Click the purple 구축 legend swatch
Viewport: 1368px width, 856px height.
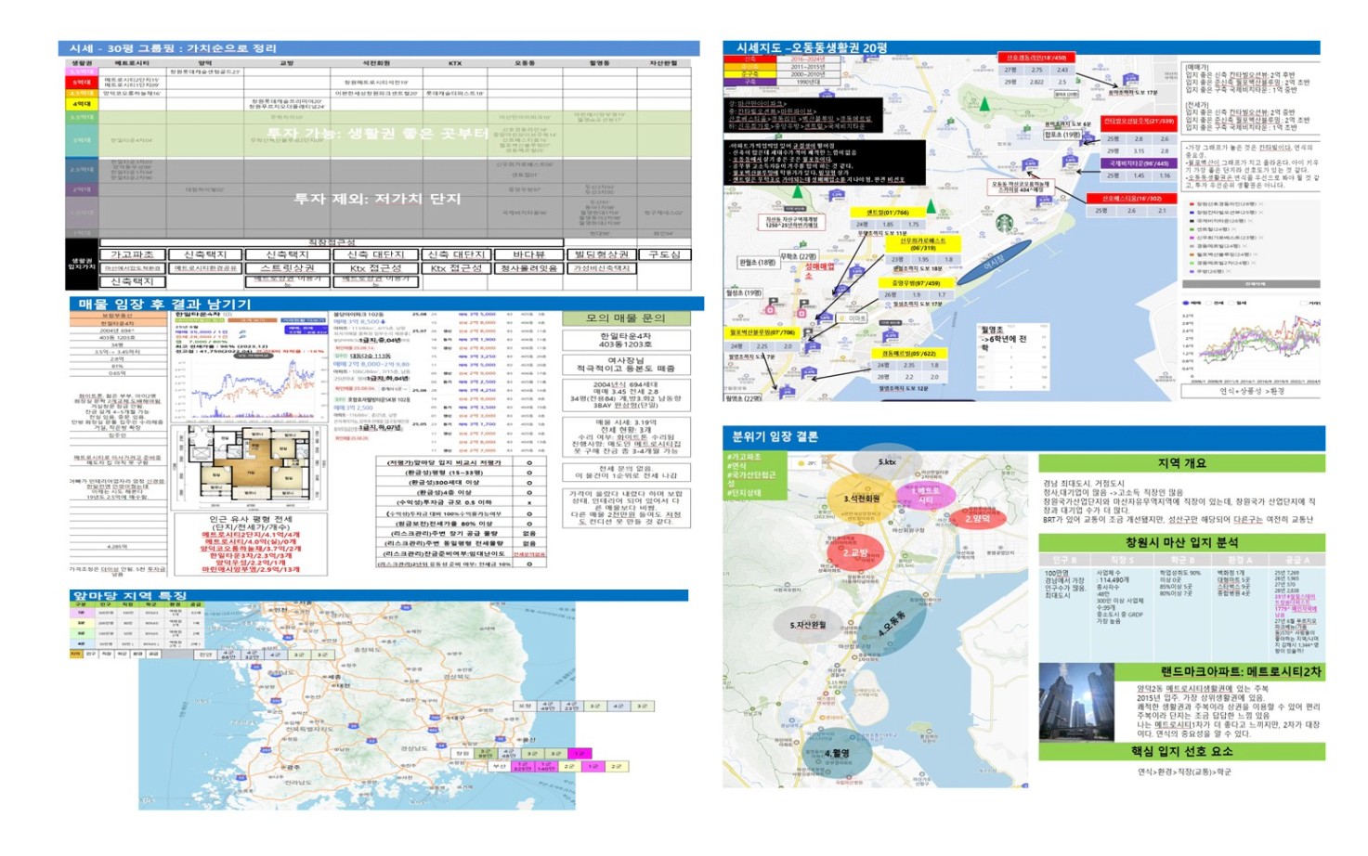(x=750, y=82)
